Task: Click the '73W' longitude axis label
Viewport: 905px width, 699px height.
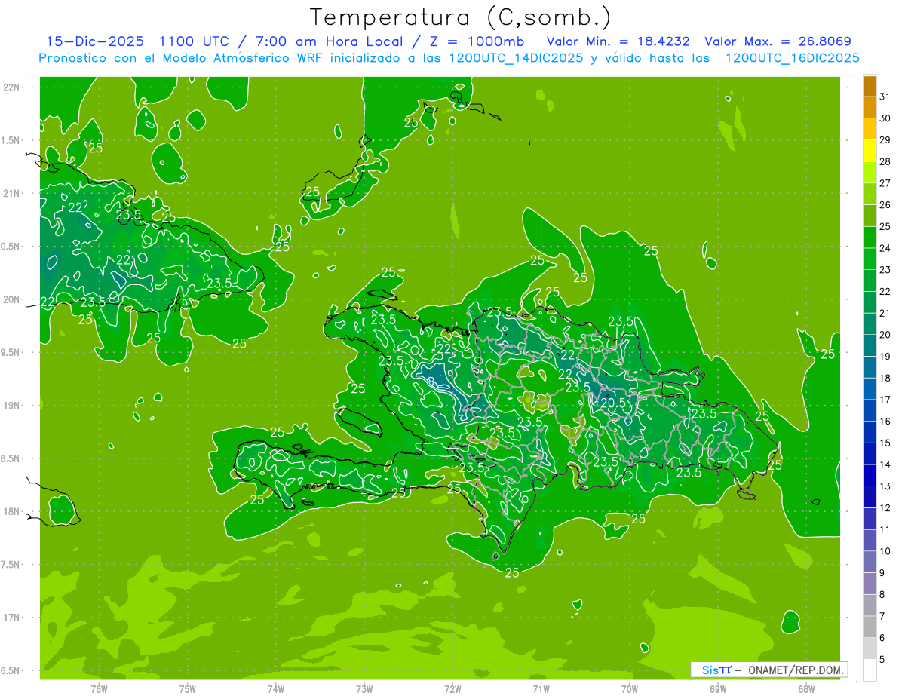Action: (x=364, y=688)
